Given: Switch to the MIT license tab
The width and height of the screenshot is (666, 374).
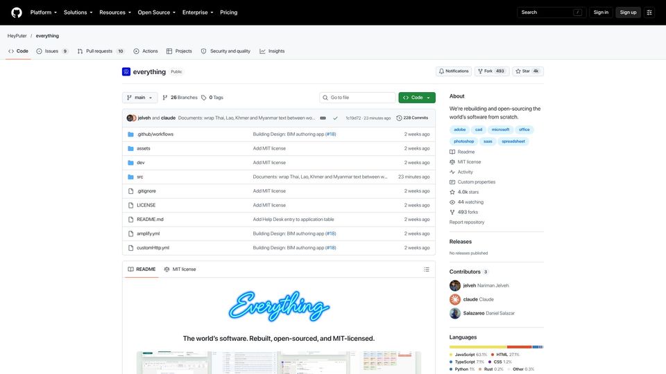Looking at the screenshot, I should tap(180, 269).
